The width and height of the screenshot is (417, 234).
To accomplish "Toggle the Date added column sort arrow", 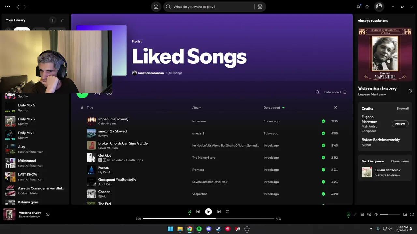I will (x=283, y=108).
